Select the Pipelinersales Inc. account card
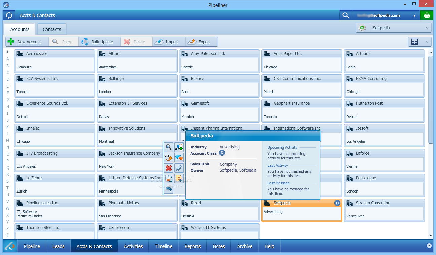 (54, 210)
